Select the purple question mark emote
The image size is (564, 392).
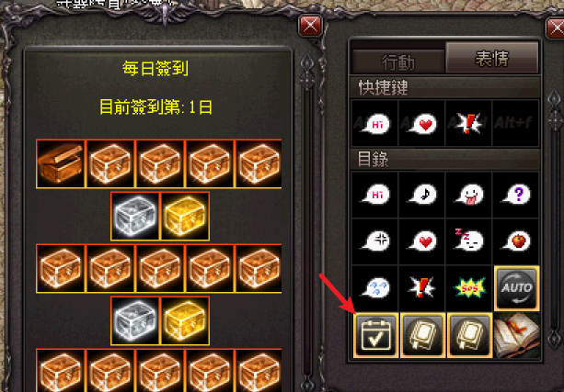[x=516, y=195]
